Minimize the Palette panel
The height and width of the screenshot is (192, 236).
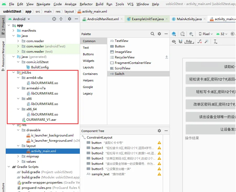[x=166, y=34]
